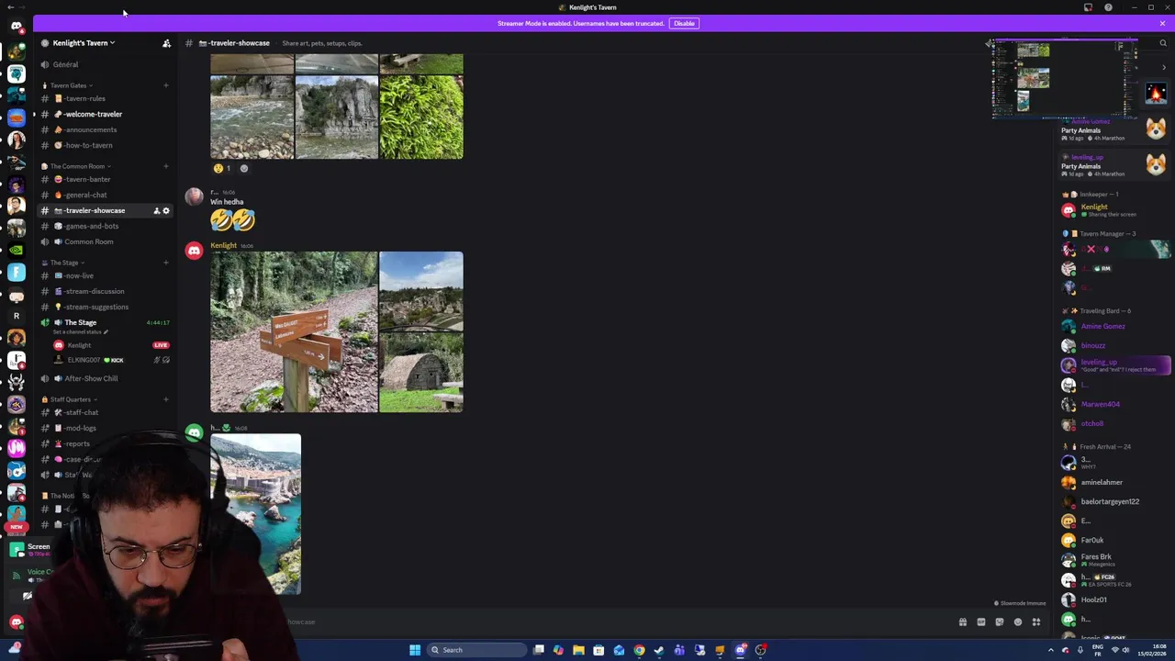Open the campfire activity icon
The height and width of the screenshot is (661, 1175).
1156,94
